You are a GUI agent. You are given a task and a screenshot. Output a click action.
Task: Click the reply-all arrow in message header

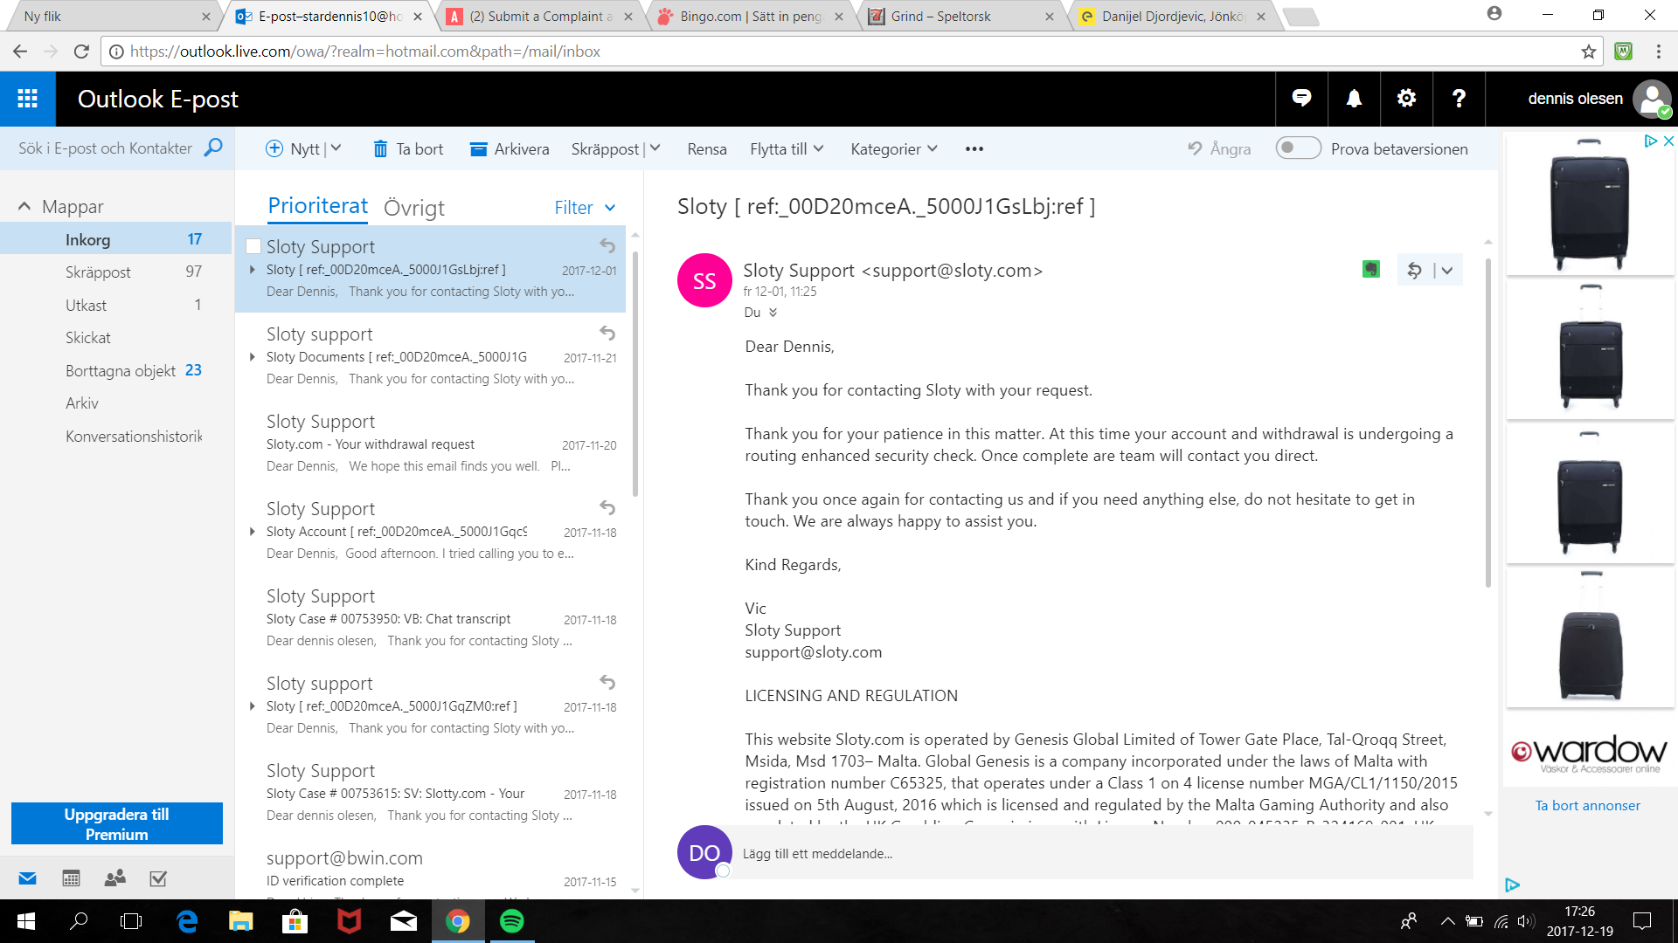pyautogui.click(x=1414, y=271)
